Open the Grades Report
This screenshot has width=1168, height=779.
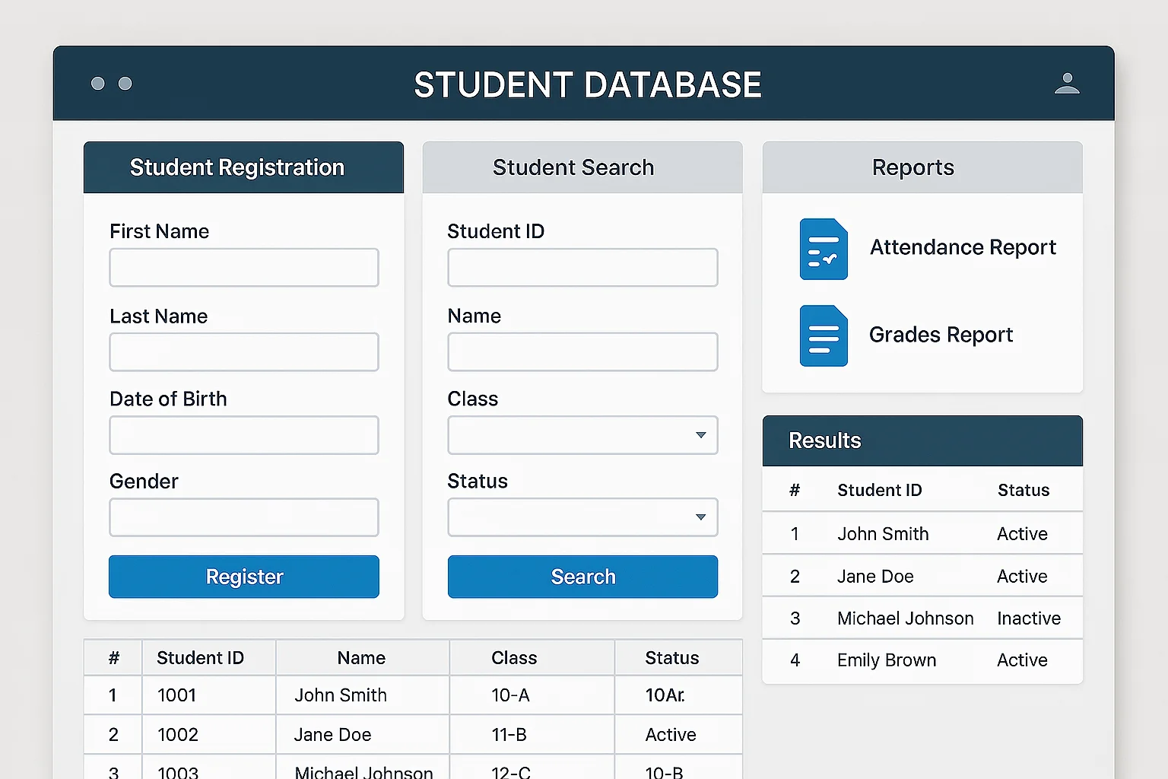point(941,335)
